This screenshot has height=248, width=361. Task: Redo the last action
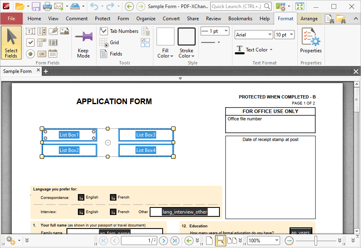(x=110, y=6)
